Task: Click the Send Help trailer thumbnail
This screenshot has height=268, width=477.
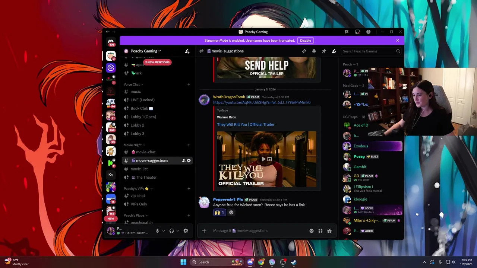Action: (266, 68)
